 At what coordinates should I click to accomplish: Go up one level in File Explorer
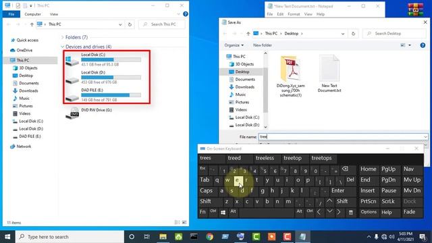click(32, 24)
